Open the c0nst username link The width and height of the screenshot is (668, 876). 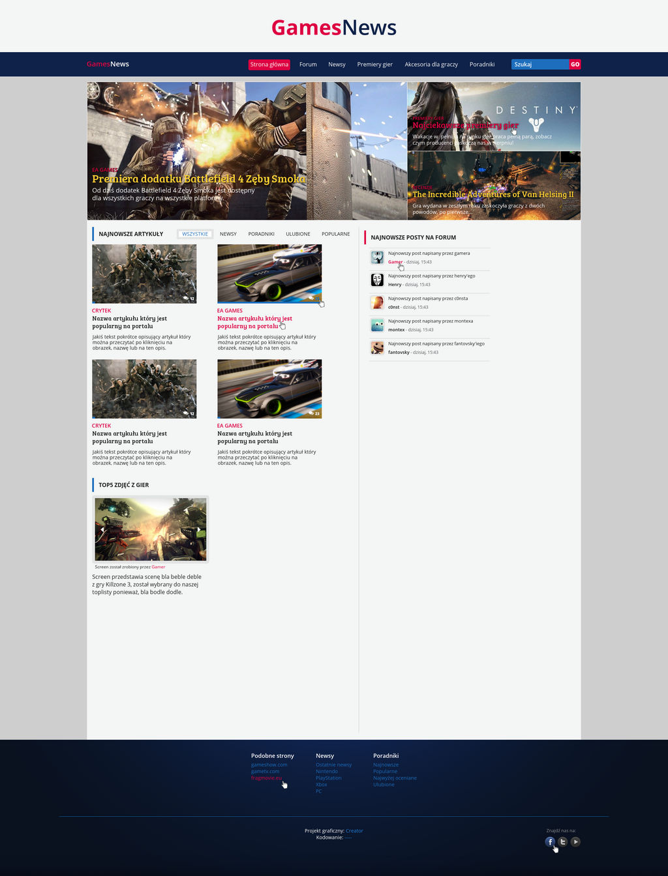(394, 307)
